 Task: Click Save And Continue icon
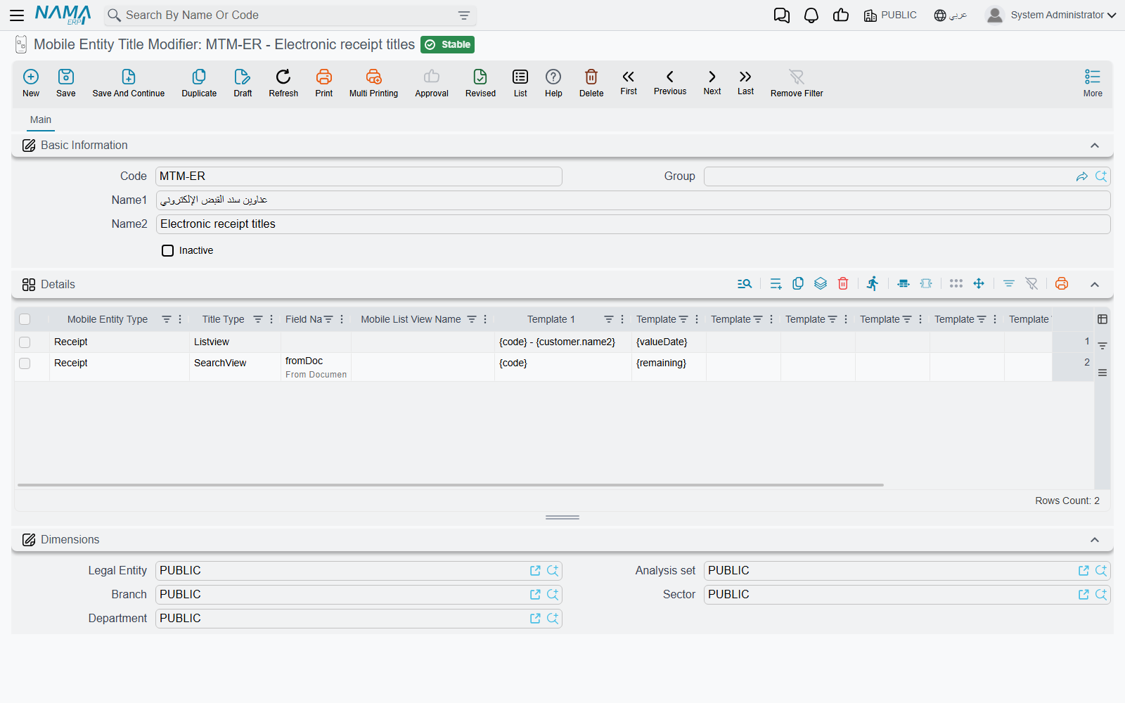(129, 77)
